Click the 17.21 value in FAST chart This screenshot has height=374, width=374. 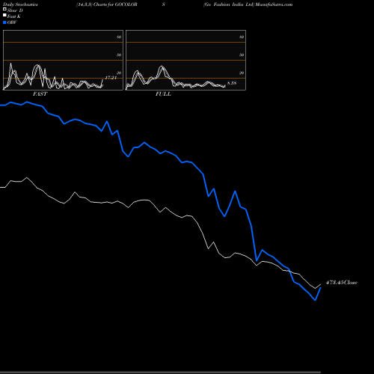pos(111,78)
